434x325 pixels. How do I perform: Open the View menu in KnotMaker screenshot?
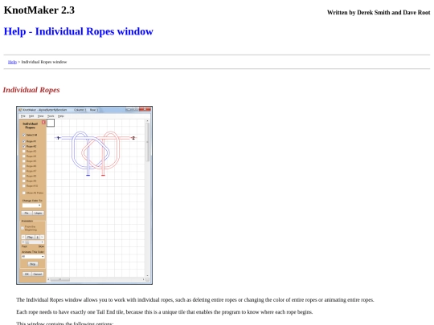click(x=41, y=116)
